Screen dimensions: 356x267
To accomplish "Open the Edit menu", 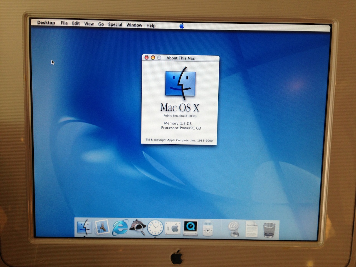I will [x=76, y=23].
